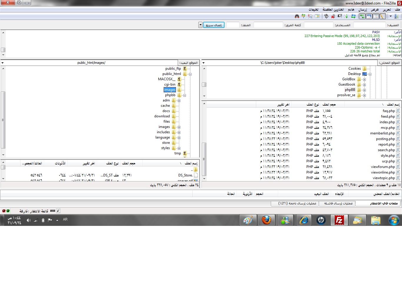Click the disconnect from server icon
This screenshot has height=295, width=402.
340,16
